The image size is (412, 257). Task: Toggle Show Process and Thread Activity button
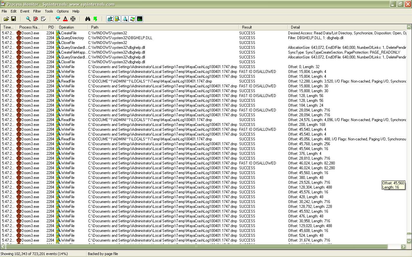point(132,19)
